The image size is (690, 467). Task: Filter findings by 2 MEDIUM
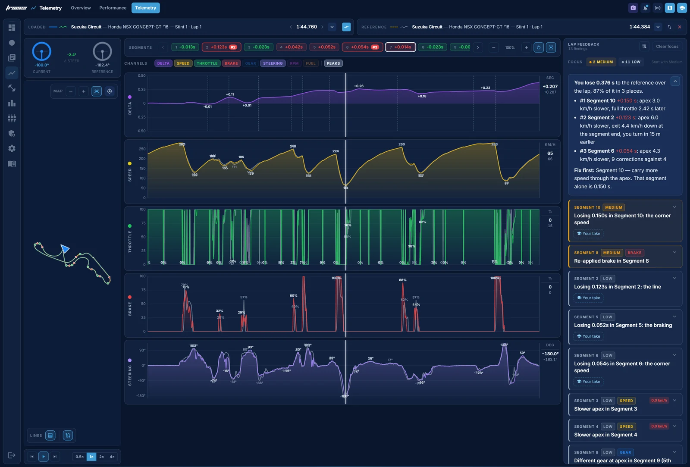click(601, 62)
